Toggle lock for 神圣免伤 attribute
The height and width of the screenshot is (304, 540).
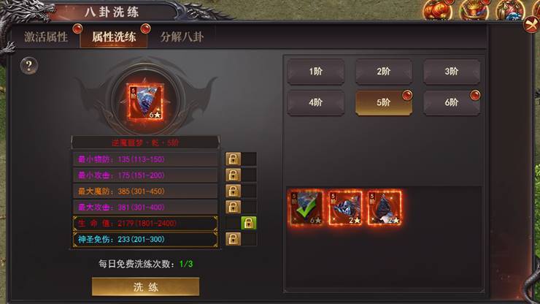(x=234, y=239)
